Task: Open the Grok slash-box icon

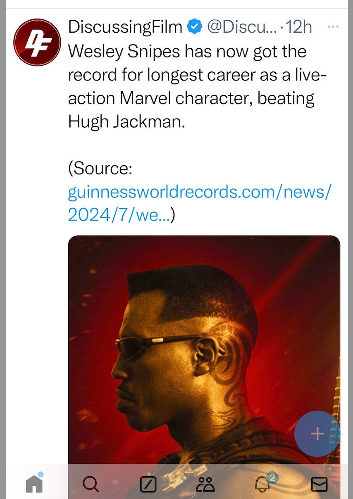Action: pos(148,484)
